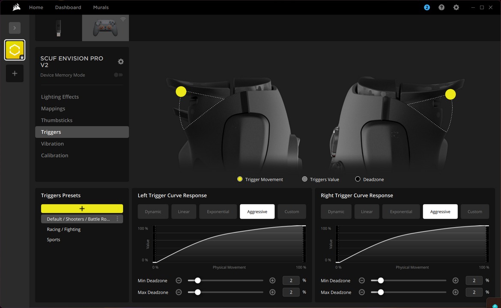Decrease left trigger Min Deadzone
Viewport: 501px width, 308px height.
(x=179, y=281)
